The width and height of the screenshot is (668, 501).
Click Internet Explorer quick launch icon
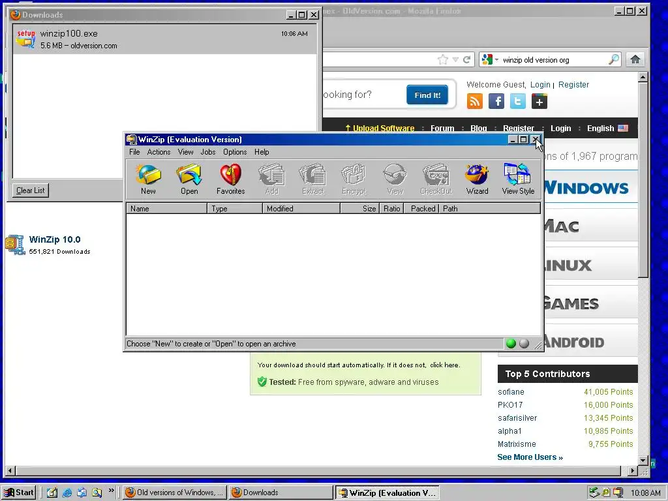(x=67, y=493)
